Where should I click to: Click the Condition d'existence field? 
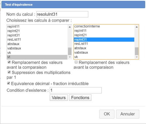click(x=76, y=90)
